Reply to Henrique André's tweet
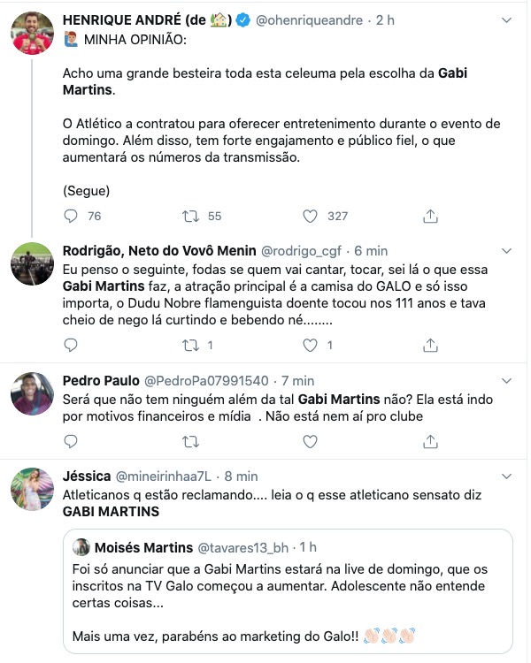Screen dimensions: 531x663 [72, 216]
